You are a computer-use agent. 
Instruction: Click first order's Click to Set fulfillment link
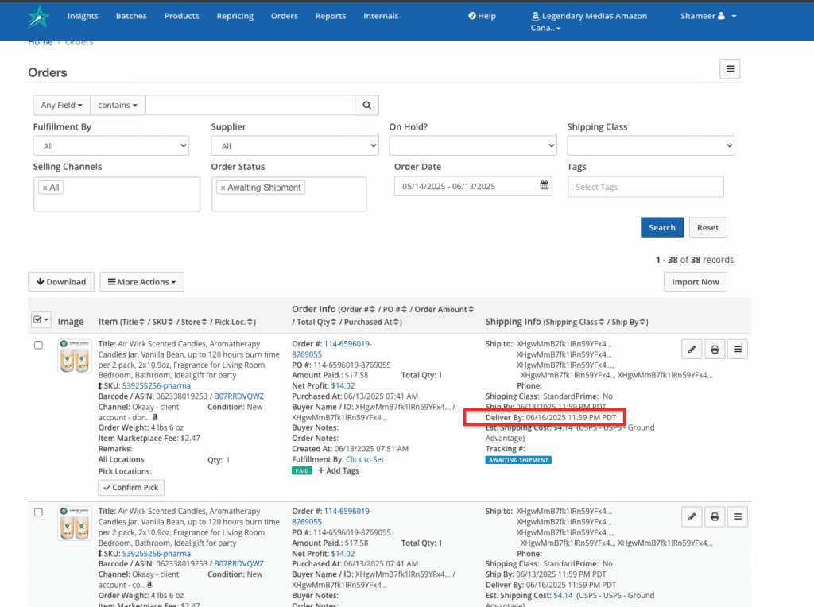365,459
